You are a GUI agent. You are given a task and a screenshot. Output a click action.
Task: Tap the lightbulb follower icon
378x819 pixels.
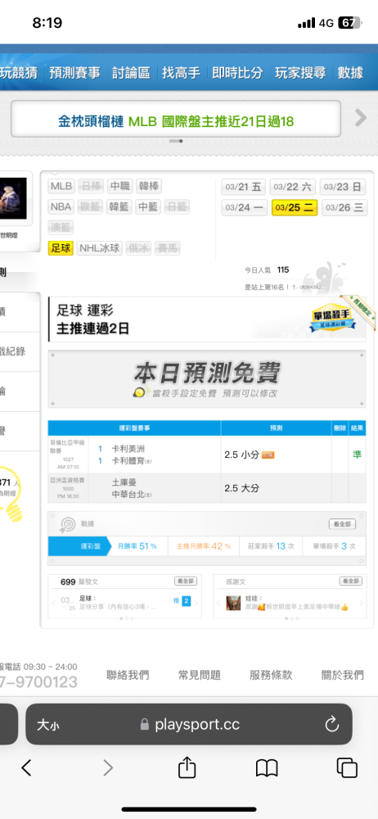(x=11, y=495)
